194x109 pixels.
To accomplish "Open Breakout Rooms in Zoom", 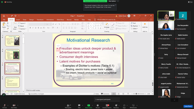I will (x=107, y=106).
